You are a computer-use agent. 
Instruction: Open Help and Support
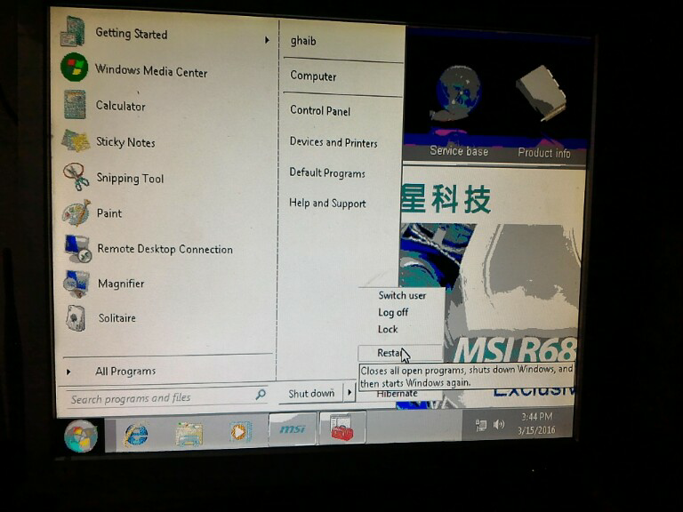[x=327, y=204]
